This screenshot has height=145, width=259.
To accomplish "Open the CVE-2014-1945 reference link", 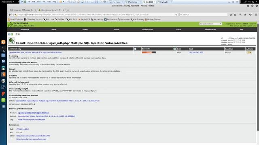I will point(23,129).
